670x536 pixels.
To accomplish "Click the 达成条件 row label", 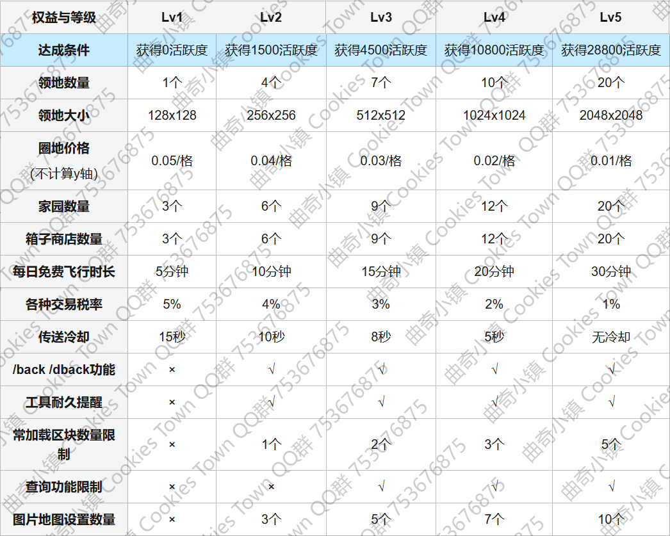I will 63,50.
